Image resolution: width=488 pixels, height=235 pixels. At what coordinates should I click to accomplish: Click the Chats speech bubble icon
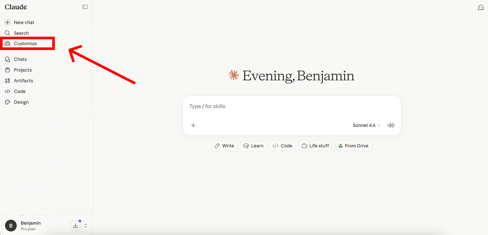7,59
